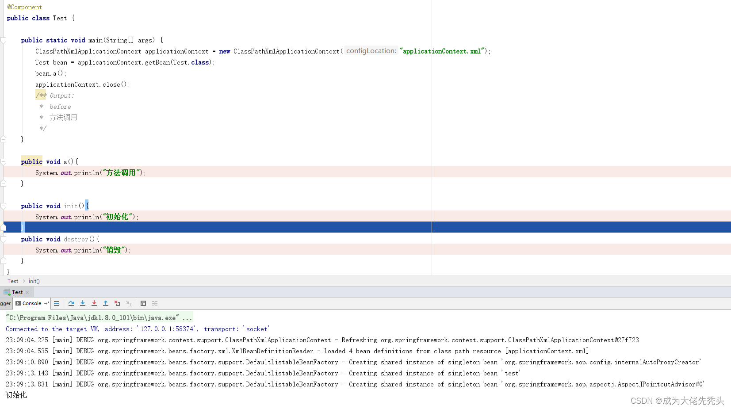Screen dimensions: 731x409
Task: Click the Loaded 4 bean definitions log line
Action: point(297,351)
